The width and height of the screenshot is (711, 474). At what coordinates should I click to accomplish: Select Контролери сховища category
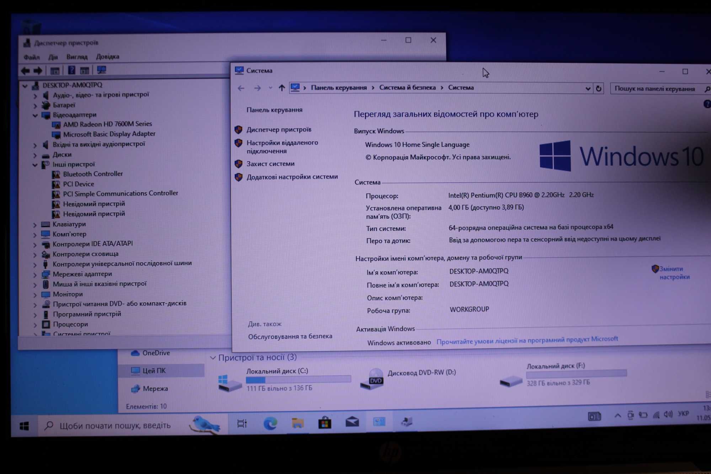tap(85, 254)
